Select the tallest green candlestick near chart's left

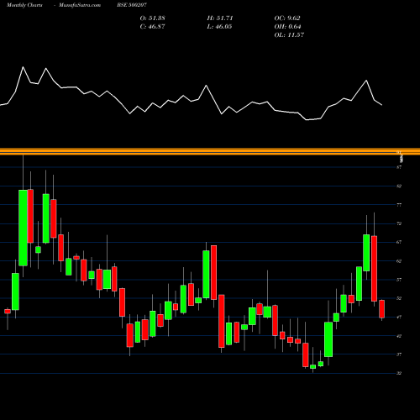(23, 228)
